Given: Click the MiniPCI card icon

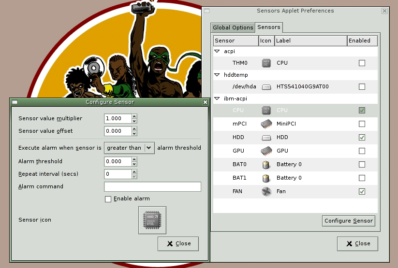Looking at the screenshot, I should (266, 124).
